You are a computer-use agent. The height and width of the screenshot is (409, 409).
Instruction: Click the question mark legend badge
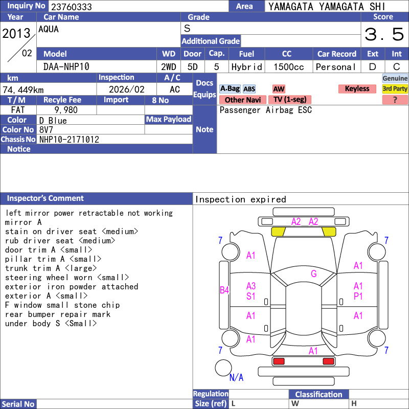click(395, 100)
